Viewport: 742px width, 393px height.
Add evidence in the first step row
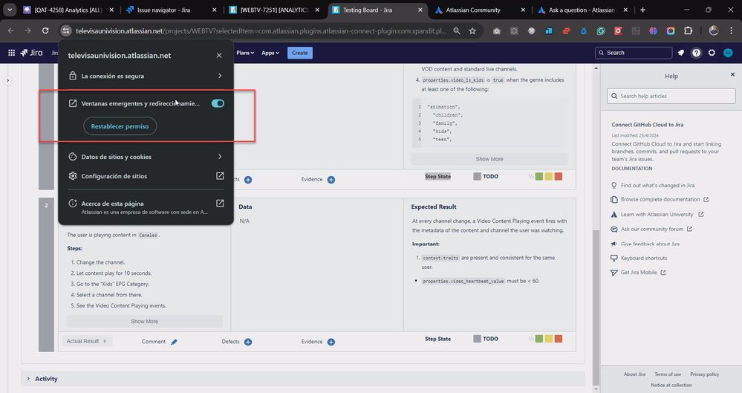click(331, 180)
